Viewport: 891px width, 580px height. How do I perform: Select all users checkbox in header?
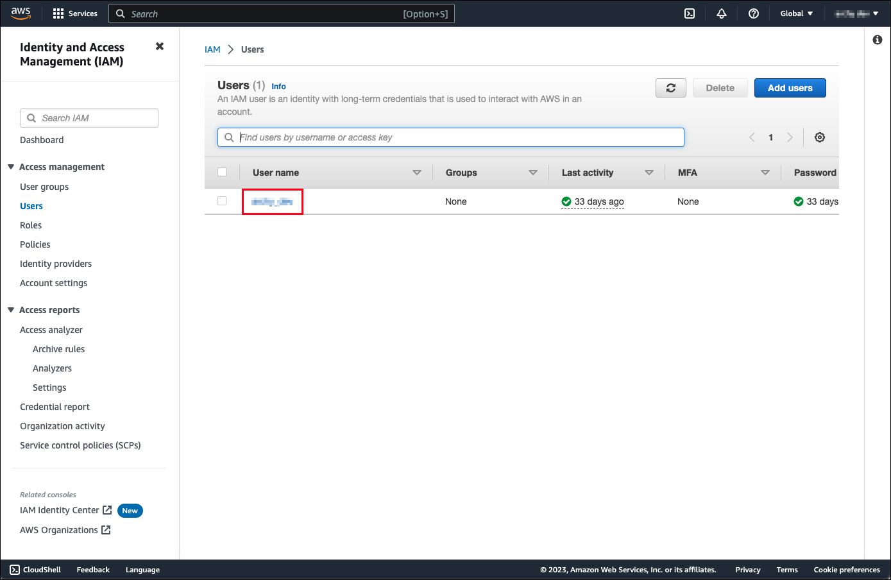click(x=222, y=172)
